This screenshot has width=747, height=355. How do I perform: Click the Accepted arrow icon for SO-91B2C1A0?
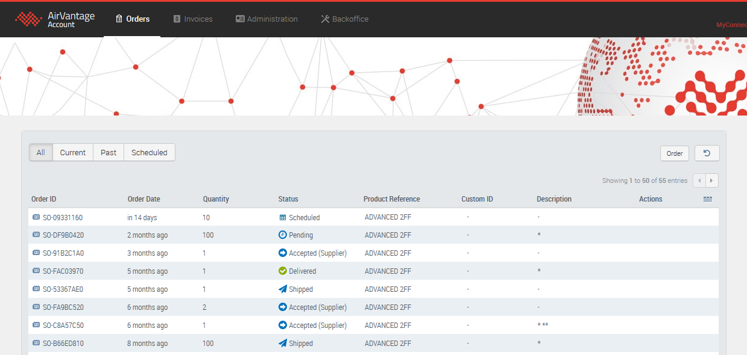(x=282, y=253)
